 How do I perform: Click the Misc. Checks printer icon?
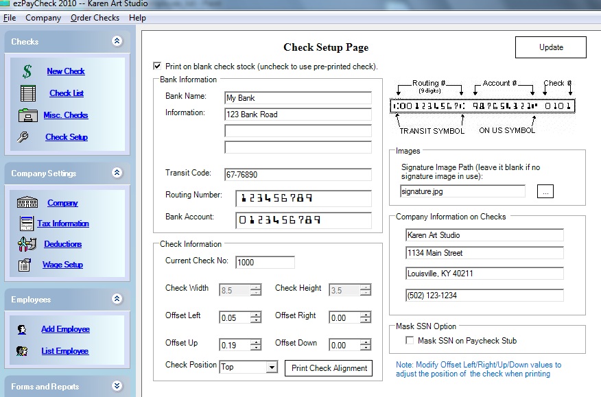30,115
